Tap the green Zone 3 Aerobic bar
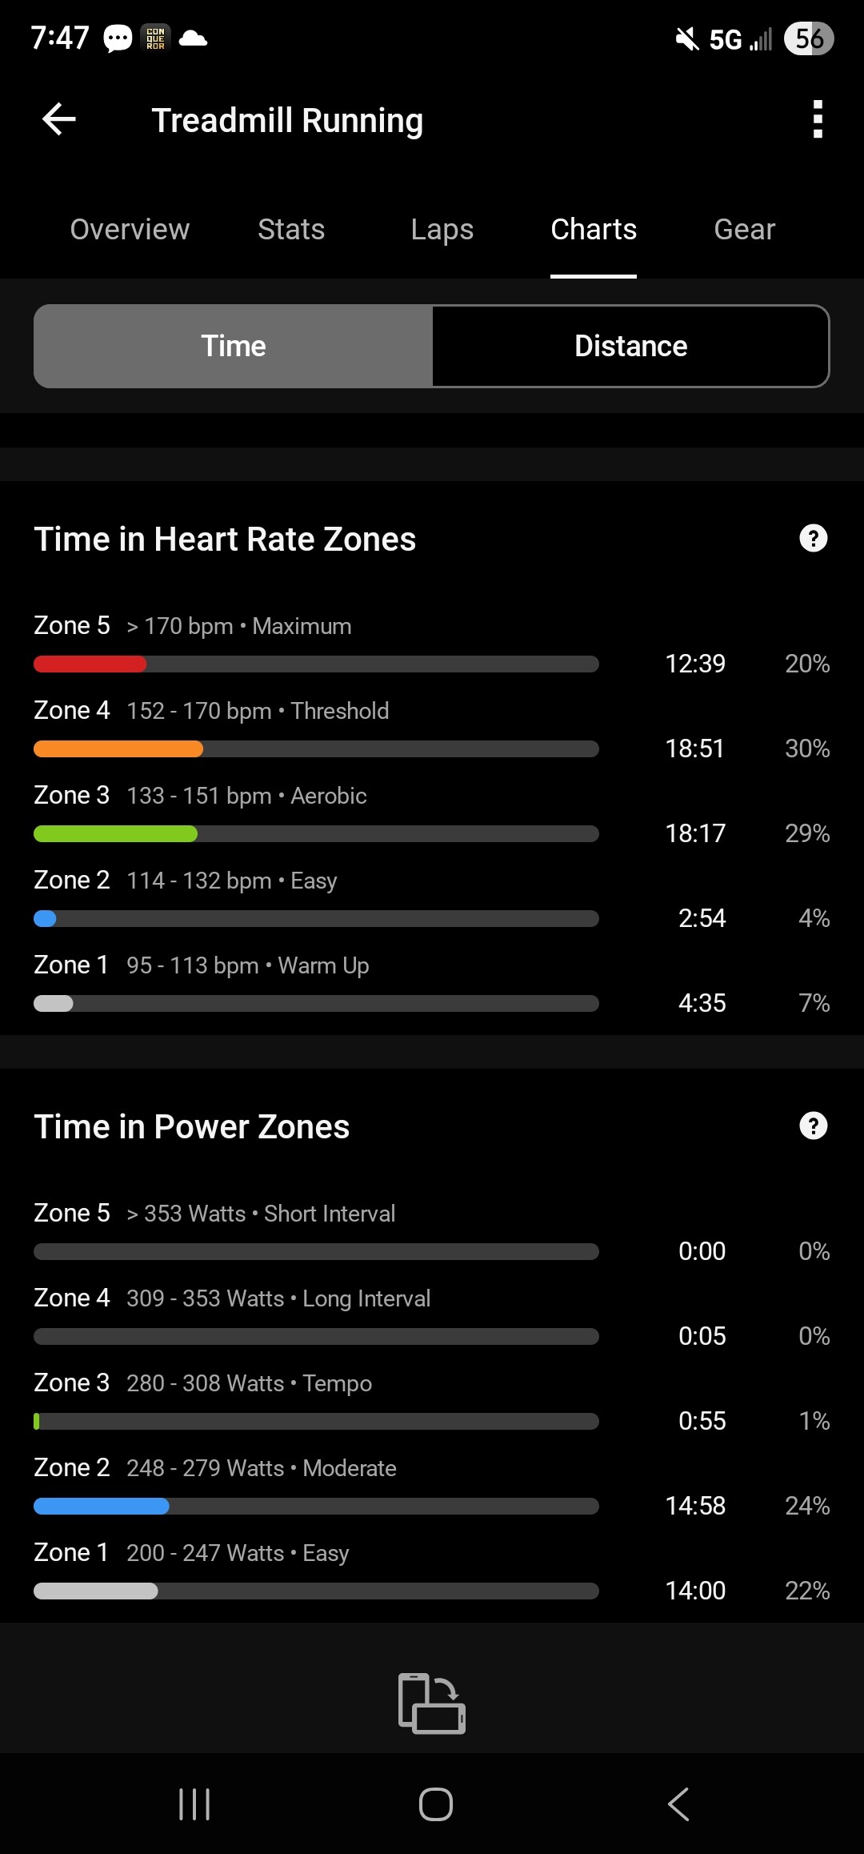864x1854 pixels. pos(115,834)
